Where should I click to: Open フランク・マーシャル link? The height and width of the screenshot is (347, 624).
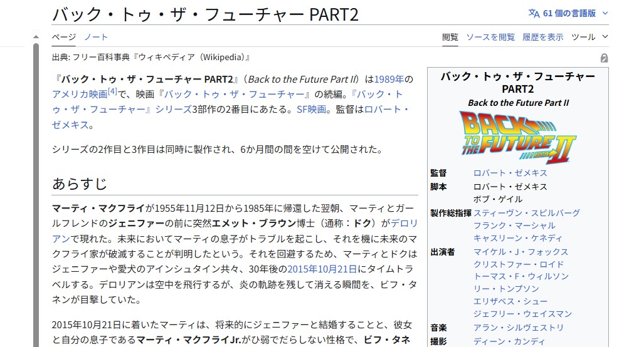[x=514, y=225]
